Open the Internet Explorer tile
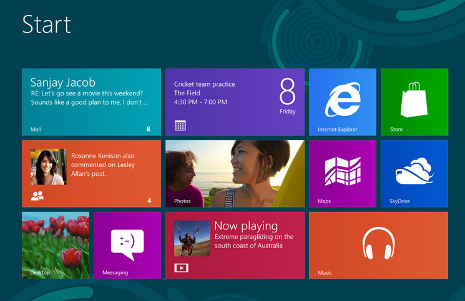Viewport: 465px width, 301px height. tap(343, 102)
